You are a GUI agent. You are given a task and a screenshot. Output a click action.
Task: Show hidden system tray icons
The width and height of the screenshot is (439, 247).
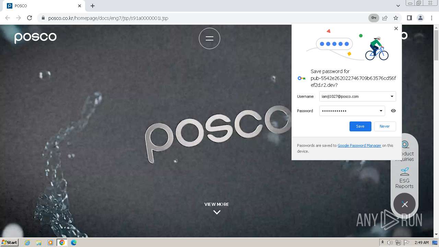coord(383,243)
